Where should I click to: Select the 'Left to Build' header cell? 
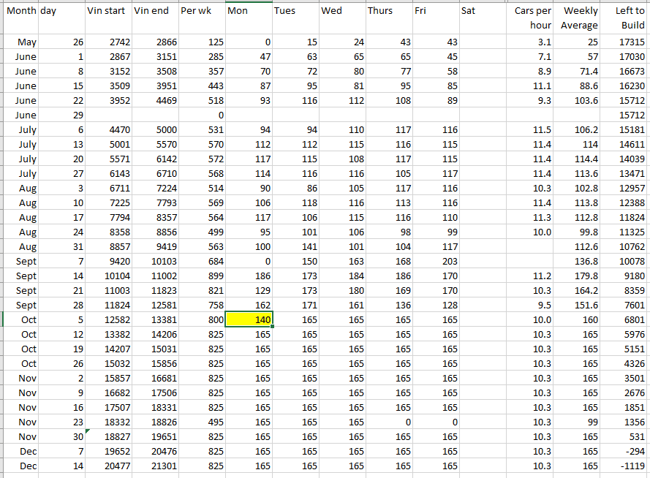[624, 18]
